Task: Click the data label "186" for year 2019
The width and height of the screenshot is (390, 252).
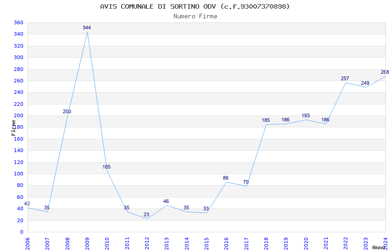Action: pos(285,120)
